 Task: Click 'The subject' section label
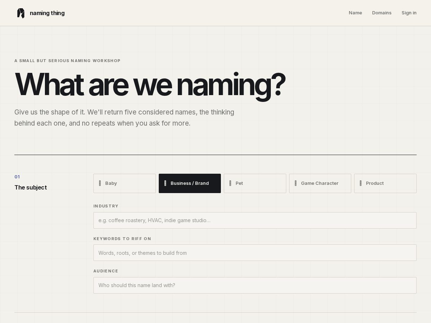tap(31, 187)
